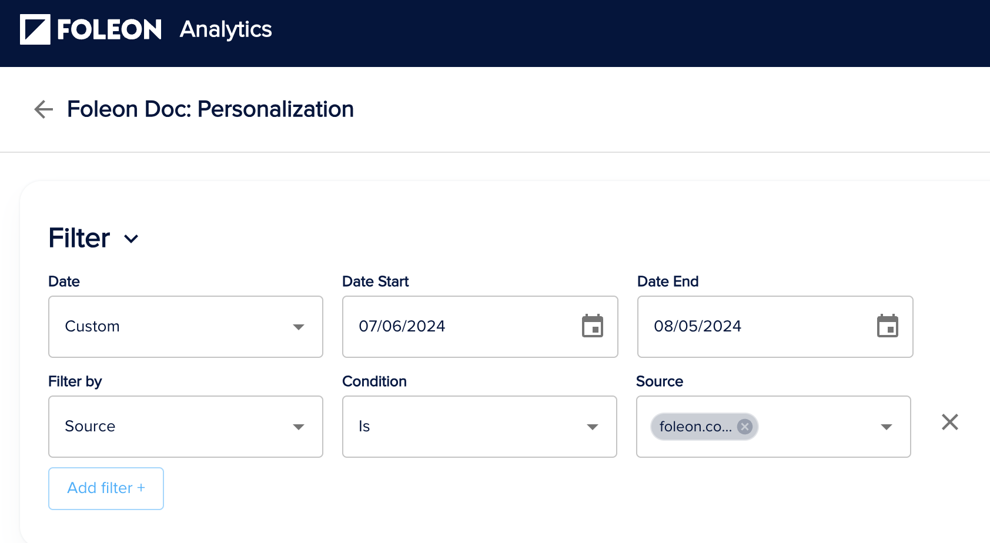Click the chevron on the Date selector
The image size is (990, 543).
(x=131, y=239)
